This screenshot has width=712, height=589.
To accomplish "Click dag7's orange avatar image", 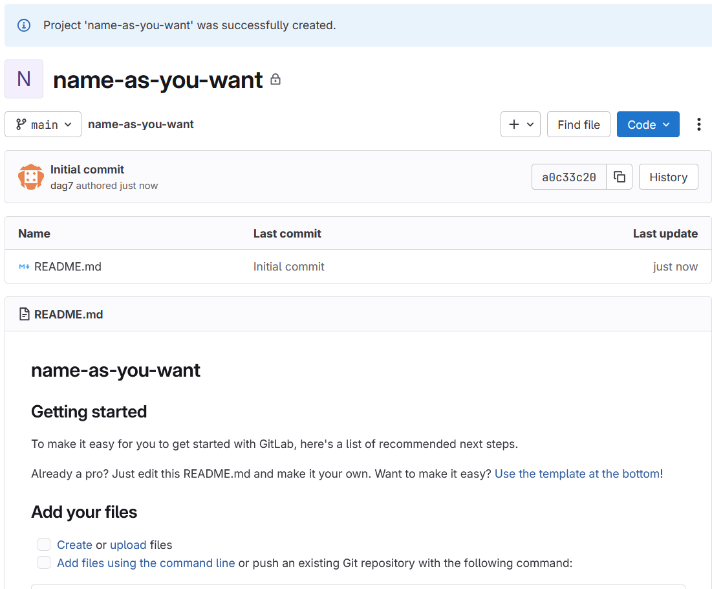I will pyautogui.click(x=31, y=177).
